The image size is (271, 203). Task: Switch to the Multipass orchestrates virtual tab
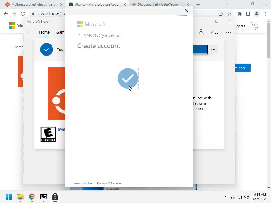click(x=34, y=4)
